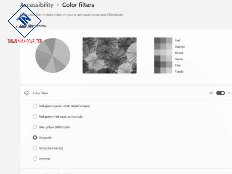The width and height of the screenshot is (232, 174).
Task: Click the TN Computer diamond logo
Action: (x=24, y=21)
